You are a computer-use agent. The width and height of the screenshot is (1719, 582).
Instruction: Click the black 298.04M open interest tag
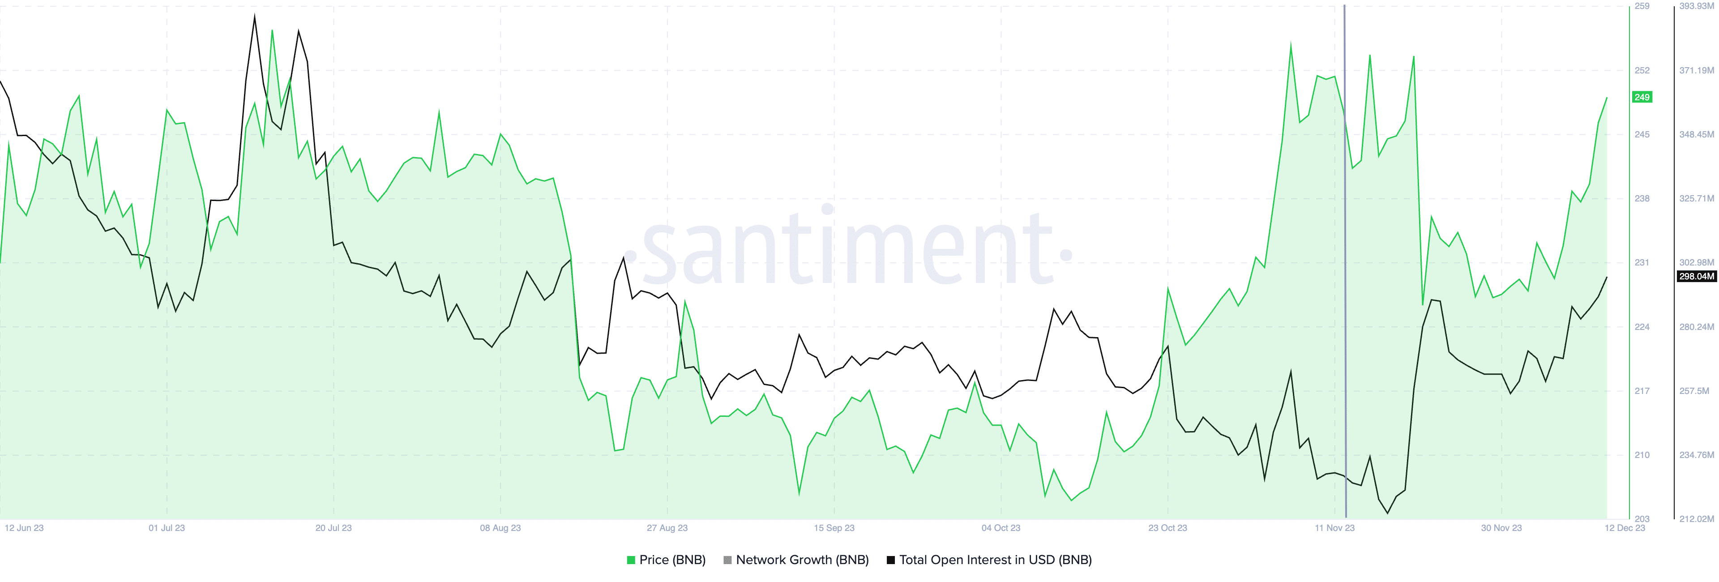click(1696, 276)
